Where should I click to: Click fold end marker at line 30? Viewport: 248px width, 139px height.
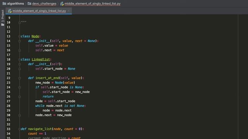tap(20, 115)
